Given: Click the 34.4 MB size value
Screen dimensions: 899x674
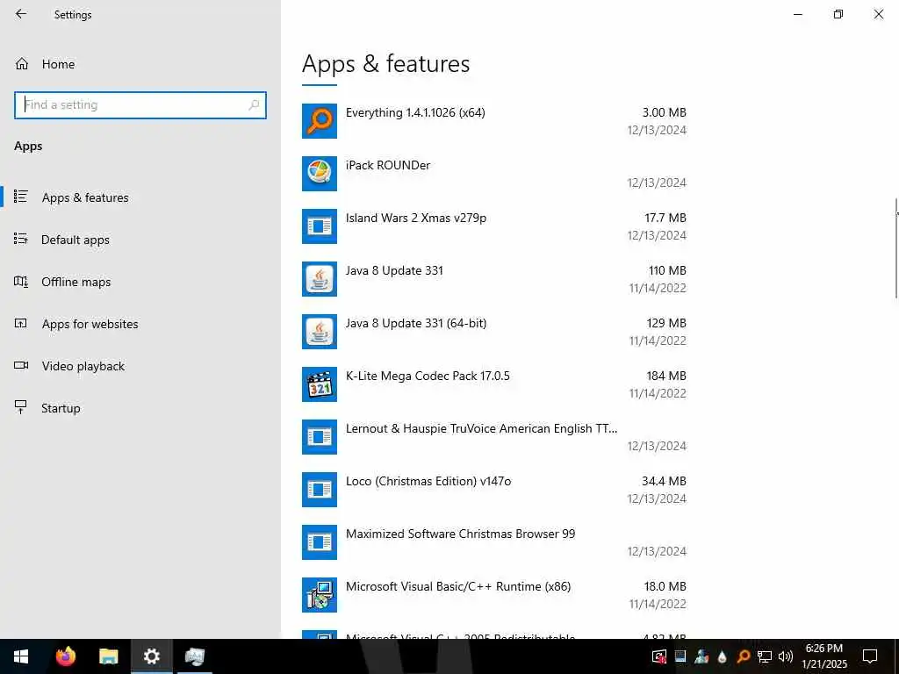Looking at the screenshot, I should pos(664,482).
